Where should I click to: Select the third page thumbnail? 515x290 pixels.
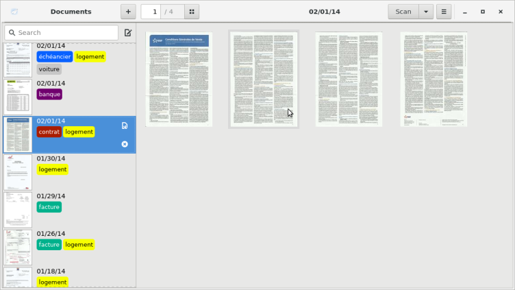pos(349,79)
